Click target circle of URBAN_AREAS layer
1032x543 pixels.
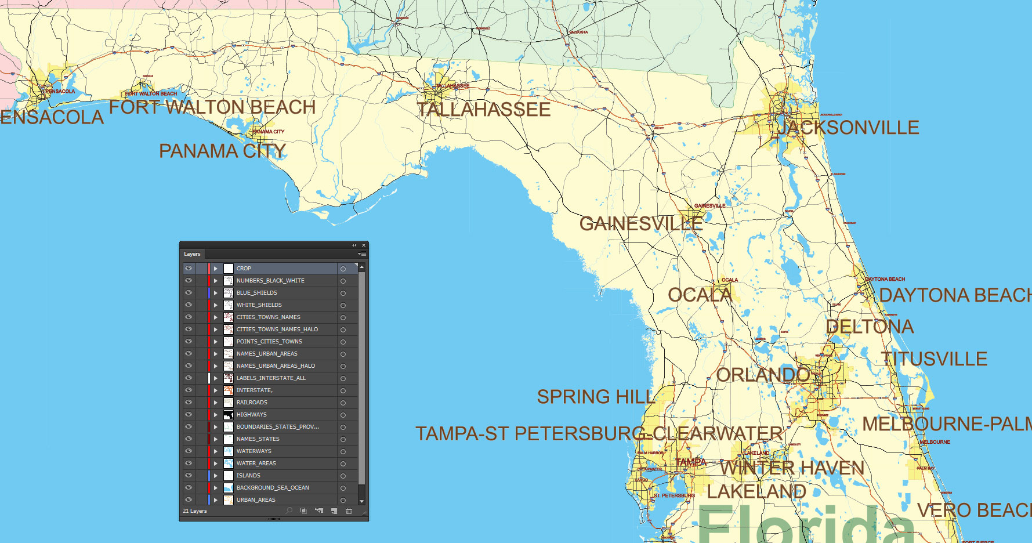click(343, 500)
